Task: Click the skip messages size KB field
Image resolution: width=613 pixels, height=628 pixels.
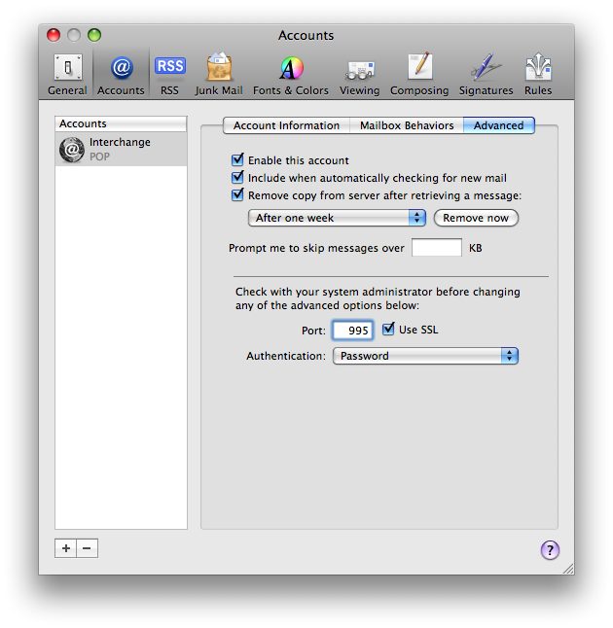Action: (x=437, y=248)
